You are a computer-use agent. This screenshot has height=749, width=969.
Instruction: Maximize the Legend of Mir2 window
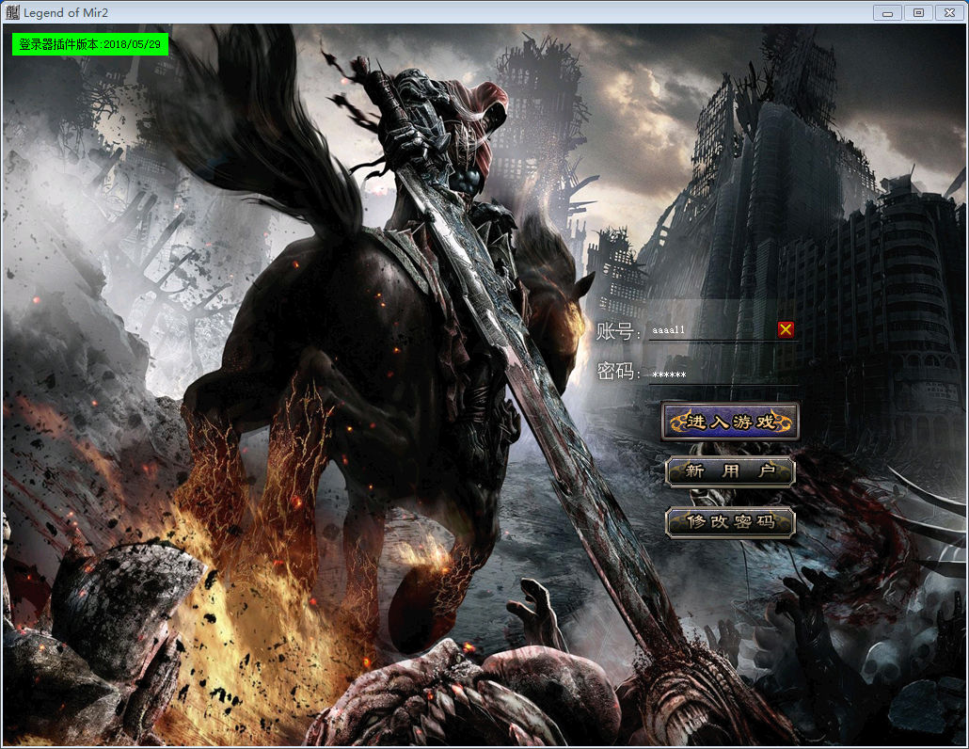tap(919, 12)
